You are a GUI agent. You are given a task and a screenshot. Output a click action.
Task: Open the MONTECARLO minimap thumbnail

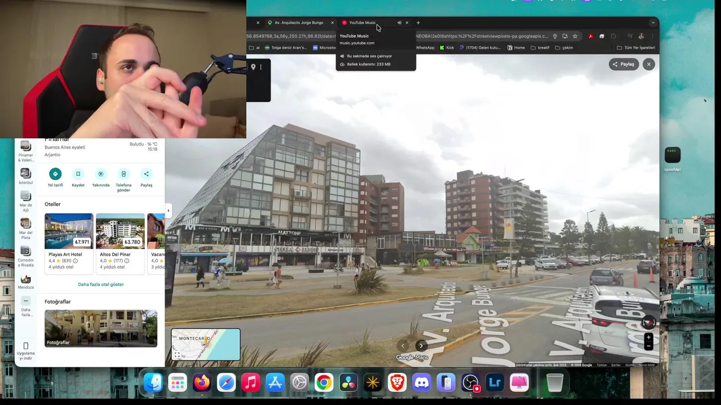pyautogui.click(x=206, y=344)
